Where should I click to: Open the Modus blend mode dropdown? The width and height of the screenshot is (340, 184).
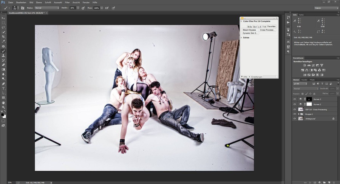click(x=47, y=8)
